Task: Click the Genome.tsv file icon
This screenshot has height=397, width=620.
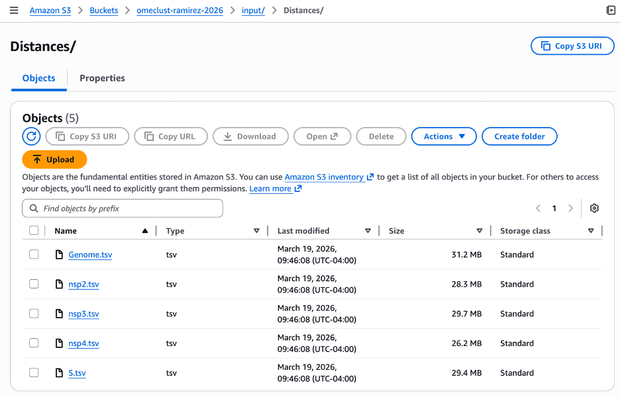Action: point(60,255)
